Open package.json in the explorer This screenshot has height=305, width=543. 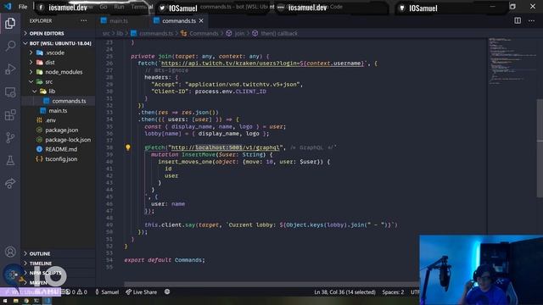[x=62, y=130]
